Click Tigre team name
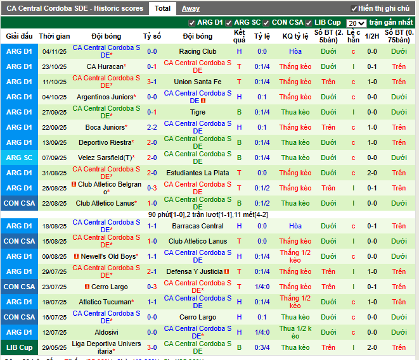This screenshot has width=419, height=360. point(198,112)
